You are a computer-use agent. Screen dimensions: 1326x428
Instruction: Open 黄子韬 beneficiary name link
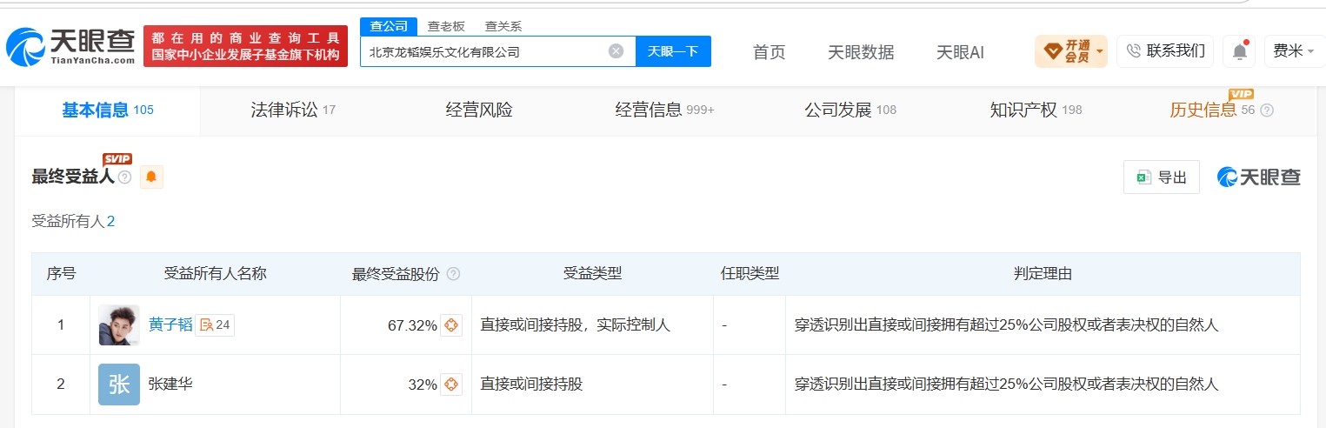click(x=170, y=325)
